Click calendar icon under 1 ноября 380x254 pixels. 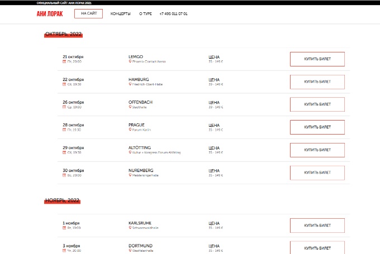click(64, 228)
